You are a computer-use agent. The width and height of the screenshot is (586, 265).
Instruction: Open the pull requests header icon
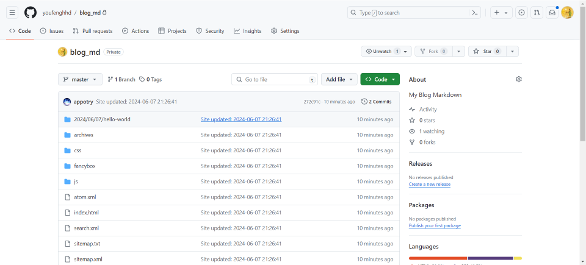537,12
